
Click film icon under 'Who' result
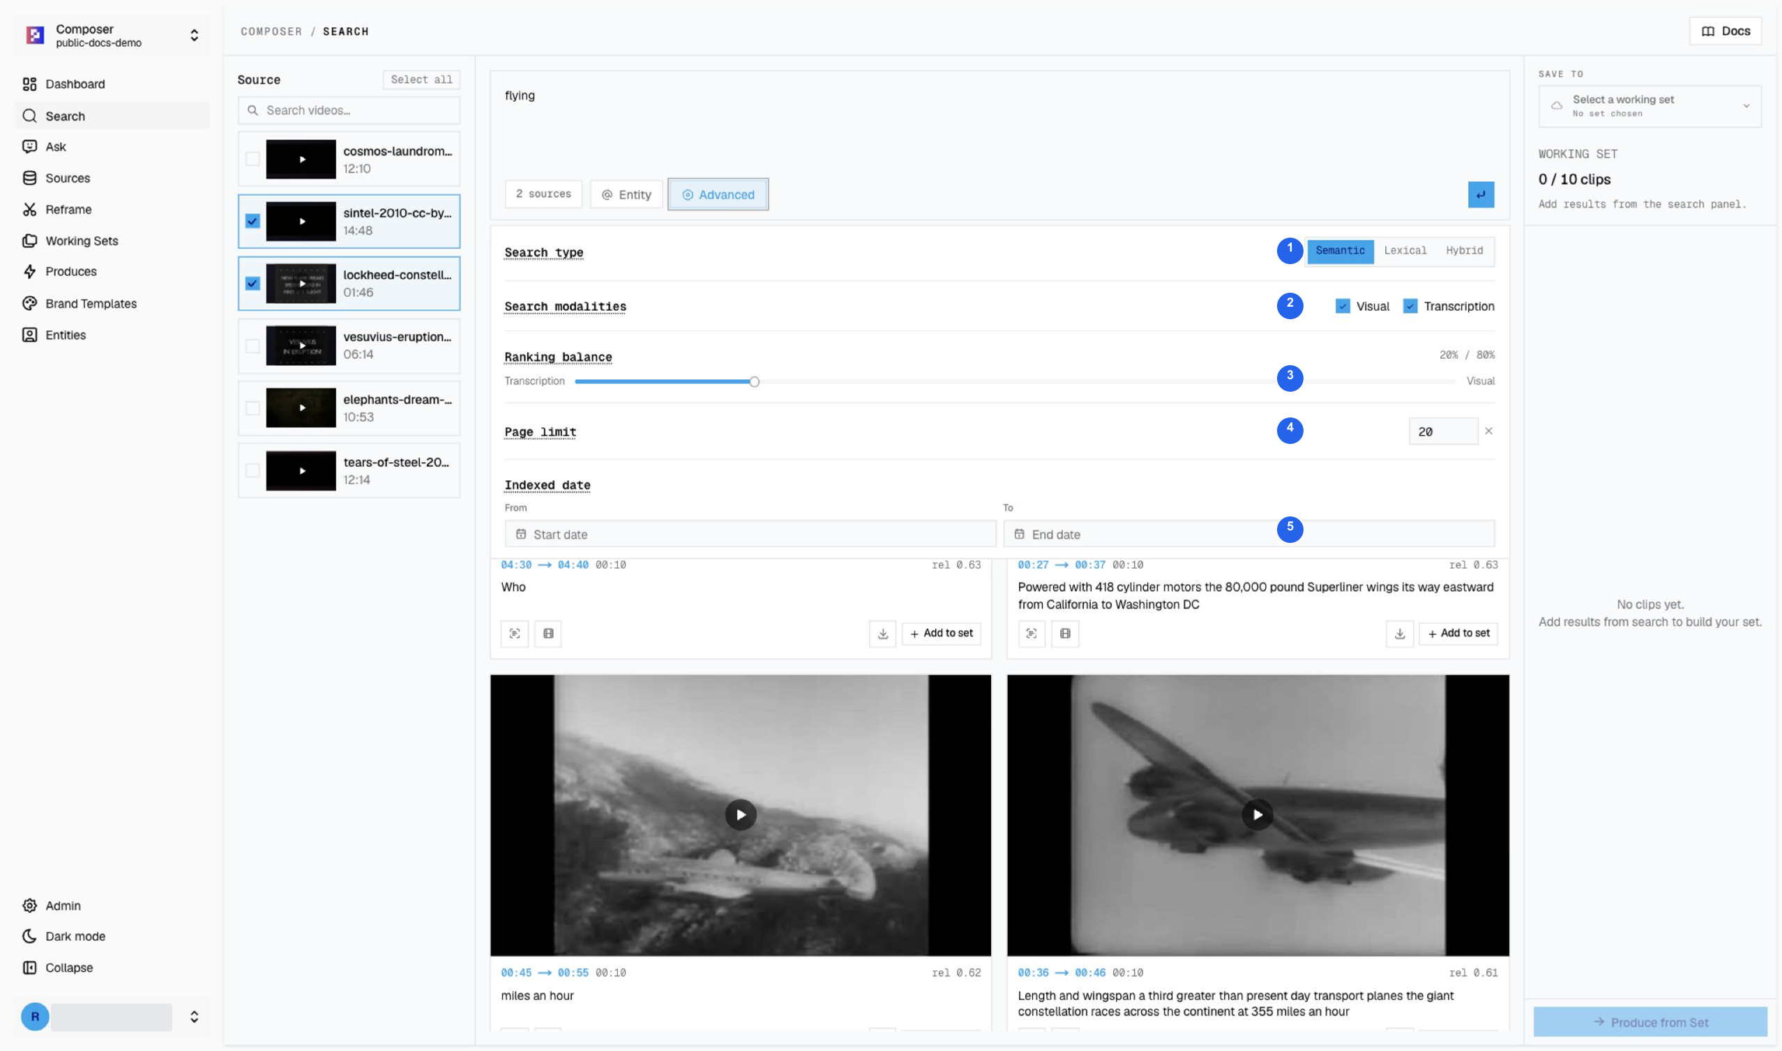[548, 633]
